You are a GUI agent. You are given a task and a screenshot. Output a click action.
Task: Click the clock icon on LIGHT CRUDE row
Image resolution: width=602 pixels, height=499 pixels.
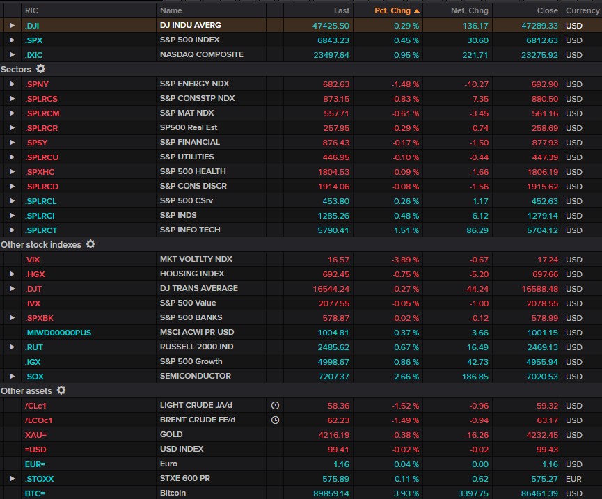(x=275, y=405)
